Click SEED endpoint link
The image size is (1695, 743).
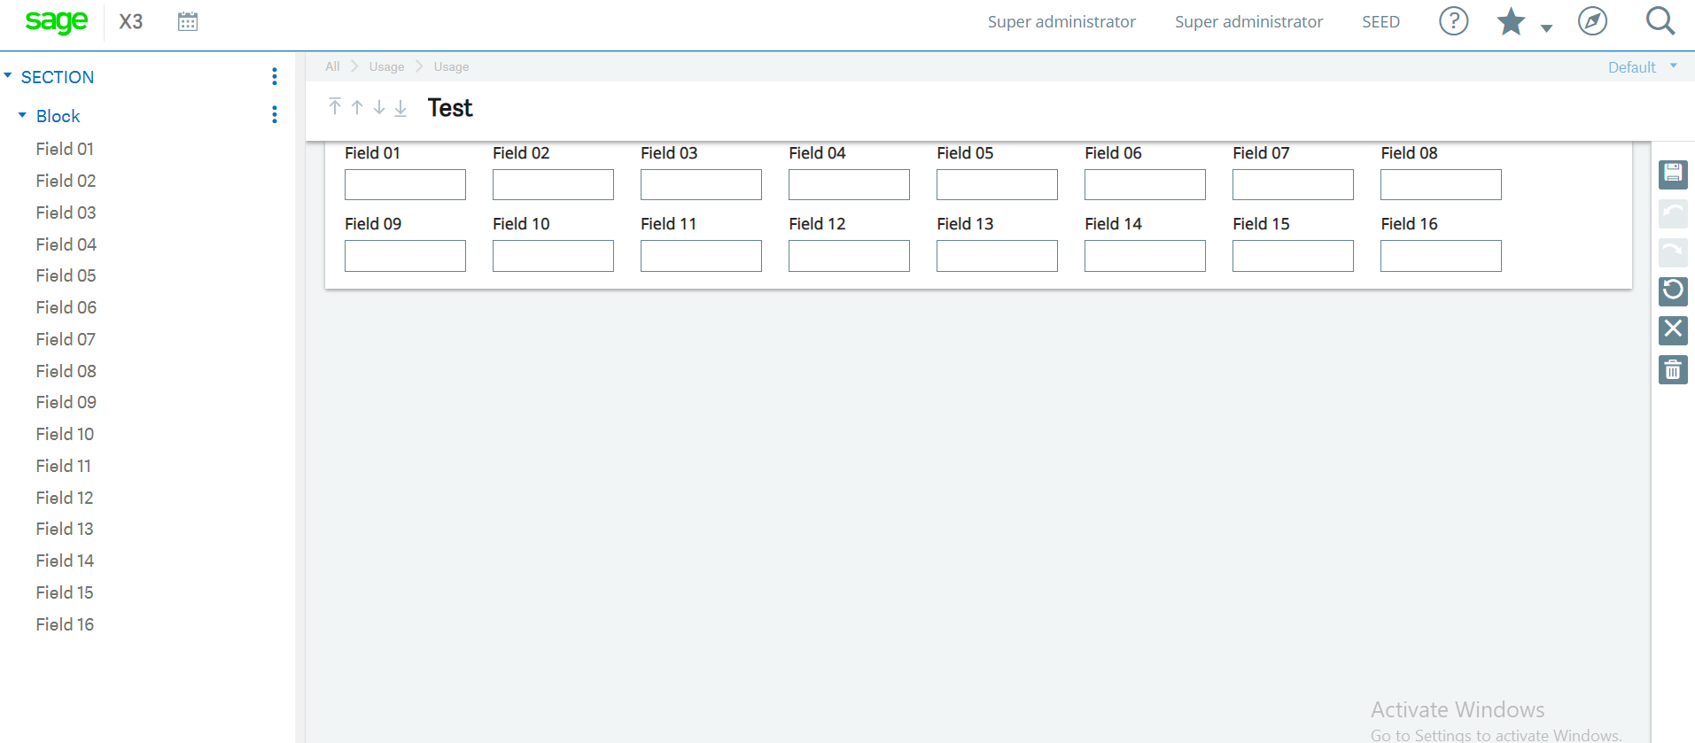(x=1380, y=21)
